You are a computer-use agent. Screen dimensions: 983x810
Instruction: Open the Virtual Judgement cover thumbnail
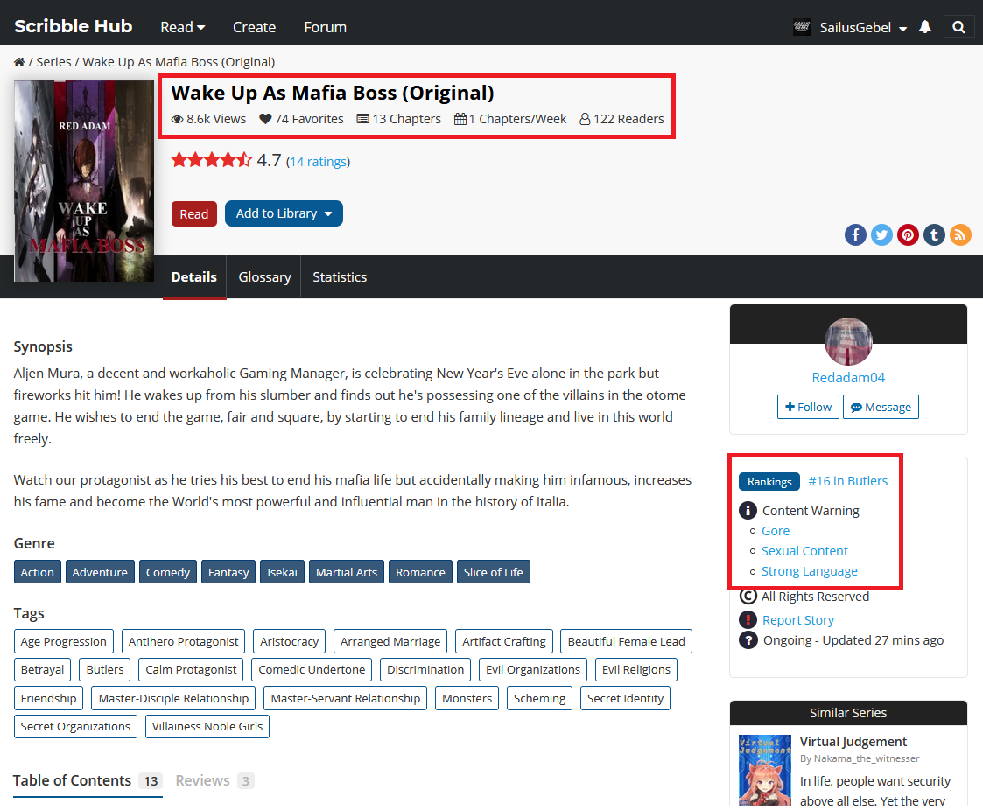[x=764, y=770]
